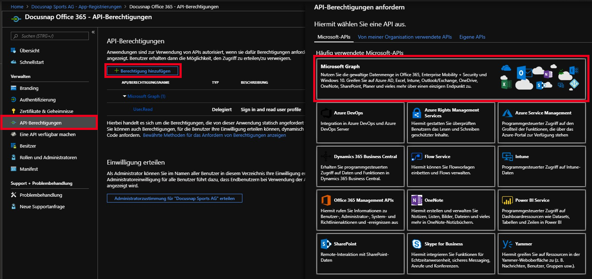Click the Skype for Business icon

pos(417,244)
